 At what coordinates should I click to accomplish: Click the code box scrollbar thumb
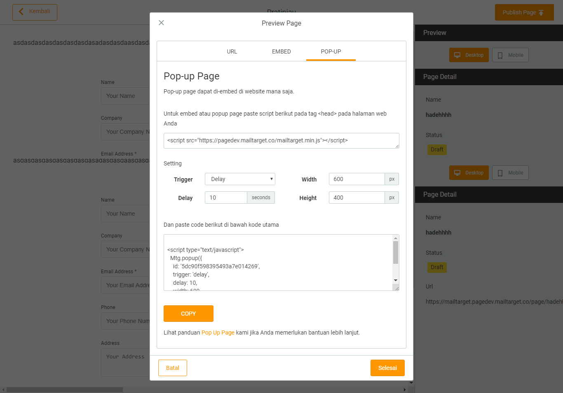(x=396, y=252)
